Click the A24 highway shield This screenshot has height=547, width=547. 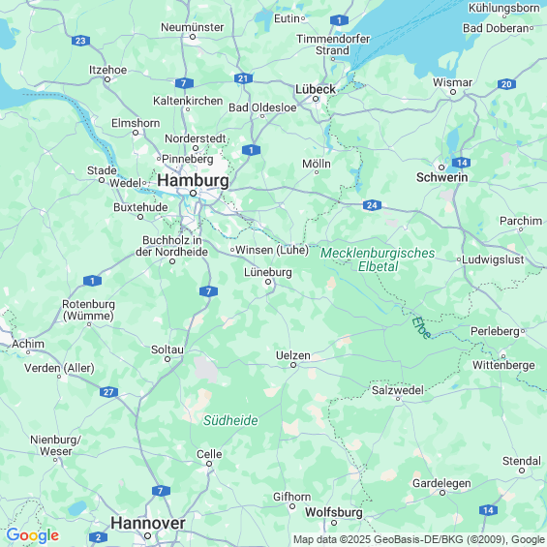click(x=372, y=205)
